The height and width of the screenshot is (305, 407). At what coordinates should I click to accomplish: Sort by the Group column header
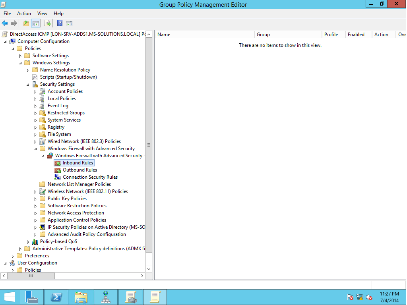tap(288, 35)
